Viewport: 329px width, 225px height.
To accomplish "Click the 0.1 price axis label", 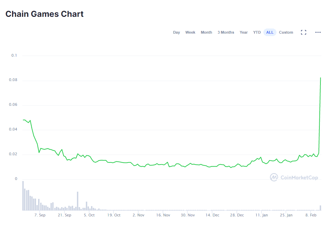I will click(14, 56).
